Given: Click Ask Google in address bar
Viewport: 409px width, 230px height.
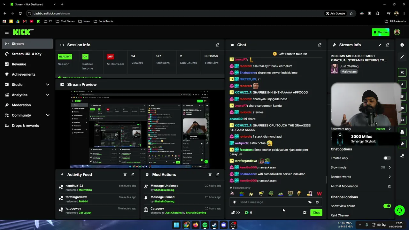Looking at the screenshot, I should coord(335,13).
